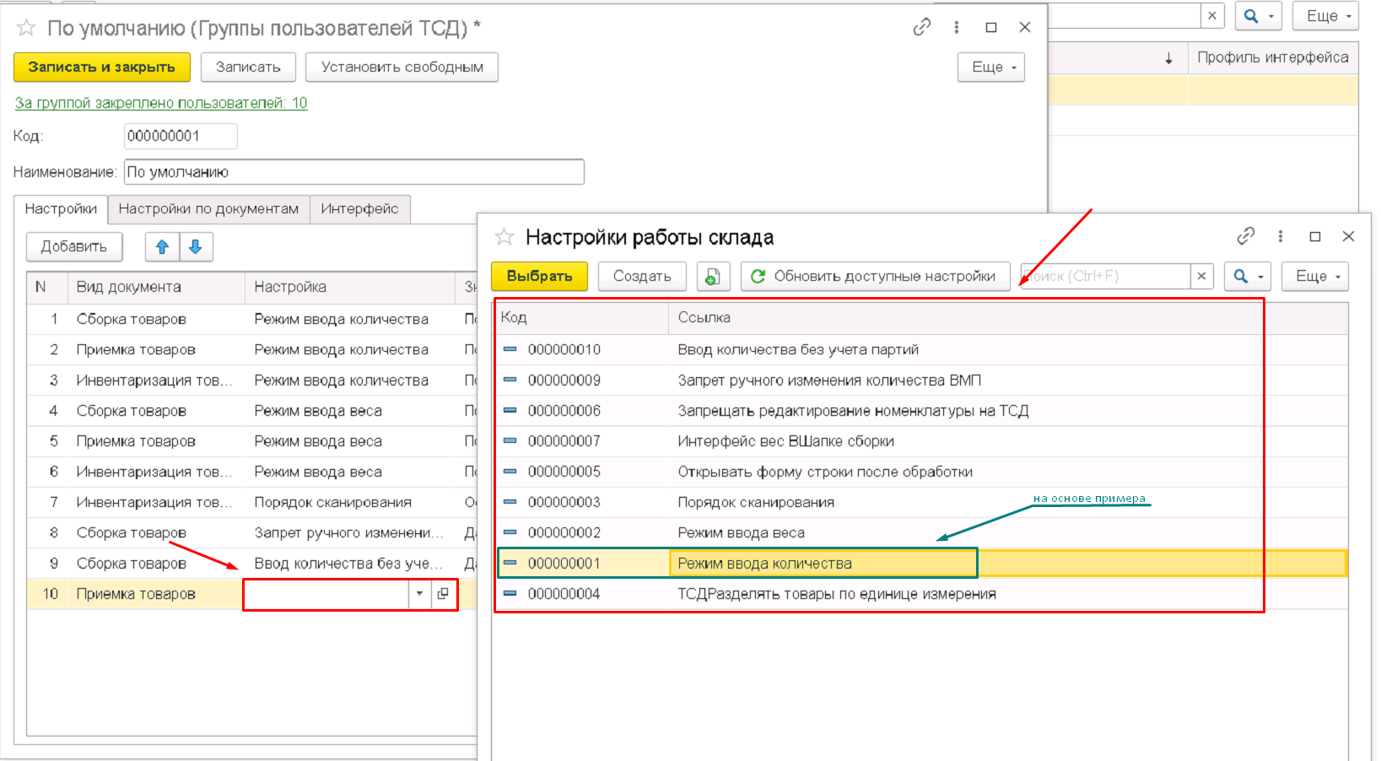Open the link За группой закреплено пользователей: 10
This screenshot has height=761, width=1381.
(x=161, y=103)
